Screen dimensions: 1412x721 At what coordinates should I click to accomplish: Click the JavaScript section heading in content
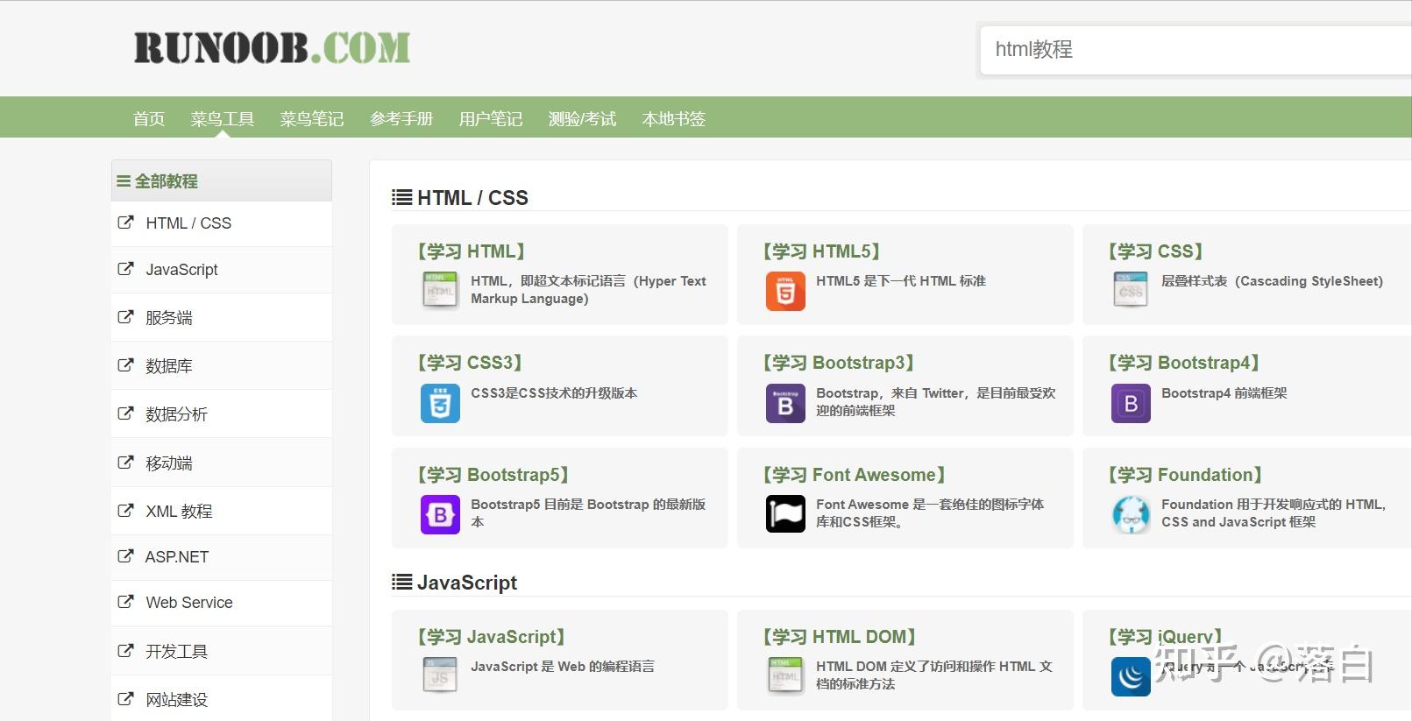coord(454,583)
